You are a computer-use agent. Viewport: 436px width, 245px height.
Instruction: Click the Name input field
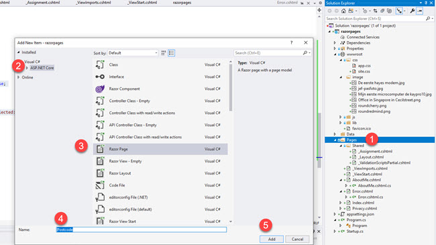click(x=142, y=230)
